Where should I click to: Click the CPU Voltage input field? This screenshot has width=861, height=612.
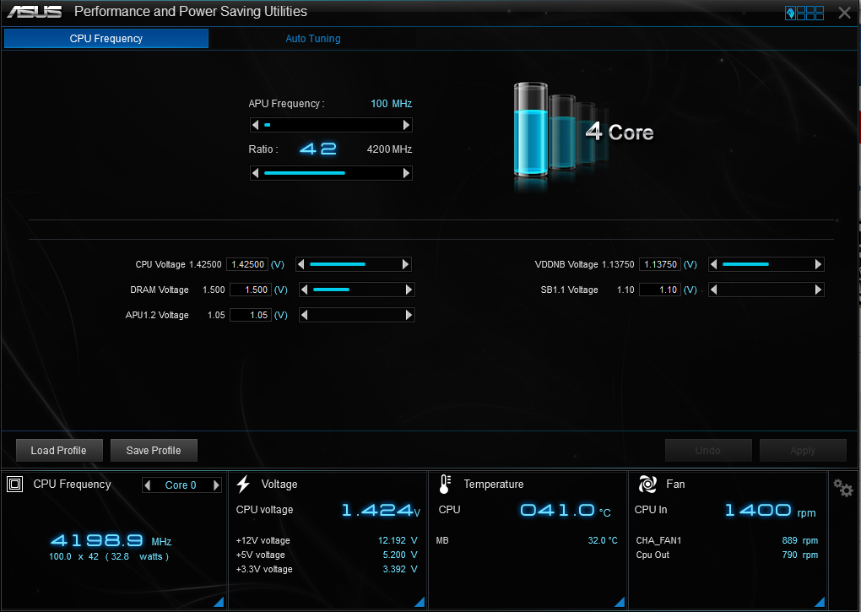[x=247, y=264]
